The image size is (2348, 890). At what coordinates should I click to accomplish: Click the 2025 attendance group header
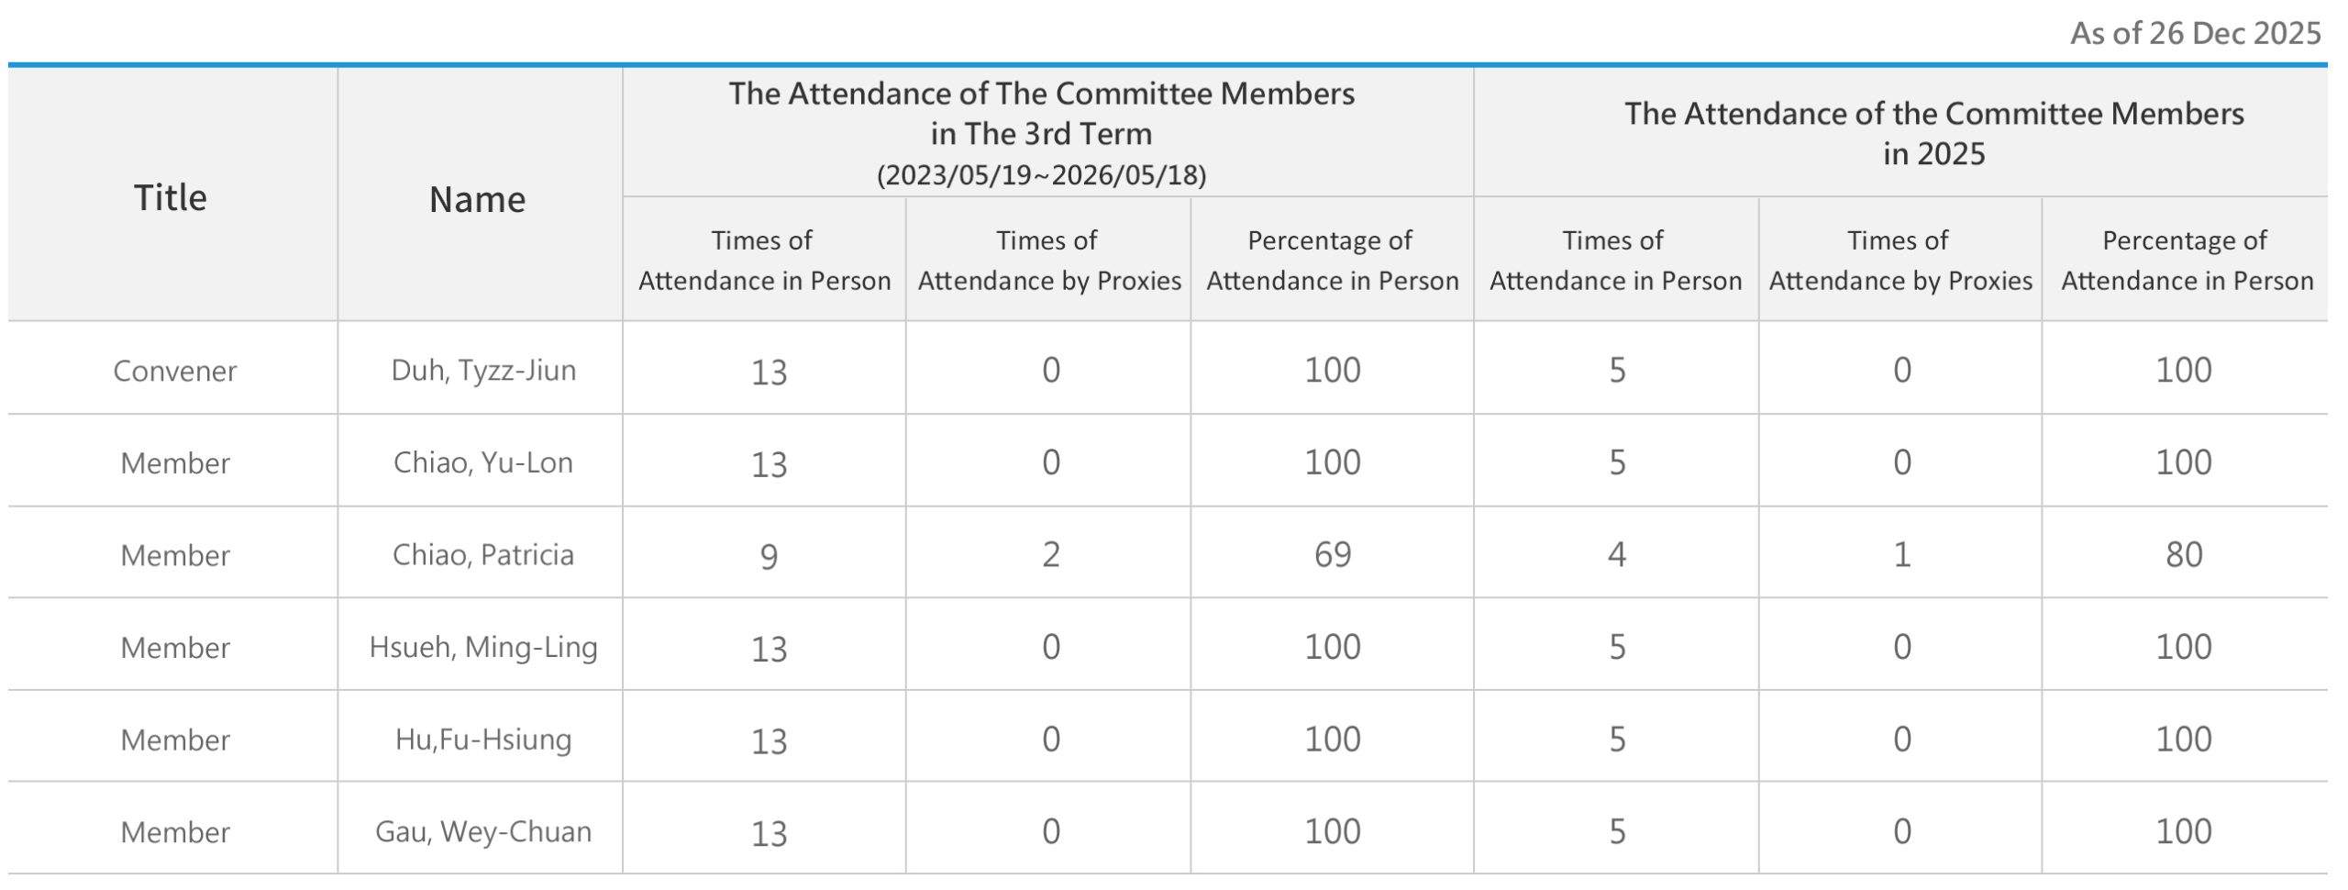pyautogui.click(x=1933, y=133)
